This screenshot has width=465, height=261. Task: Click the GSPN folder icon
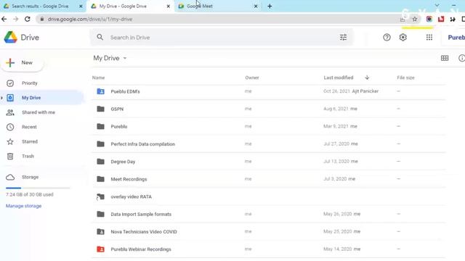pos(101,109)
